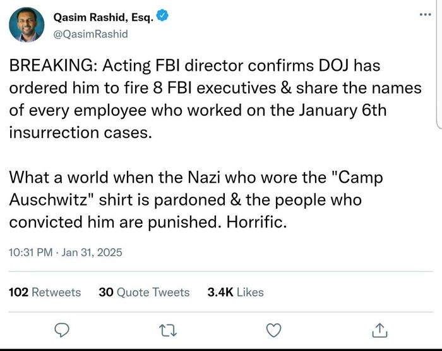
Task: Retweet this post using the retweet icon
Action: 168,329
